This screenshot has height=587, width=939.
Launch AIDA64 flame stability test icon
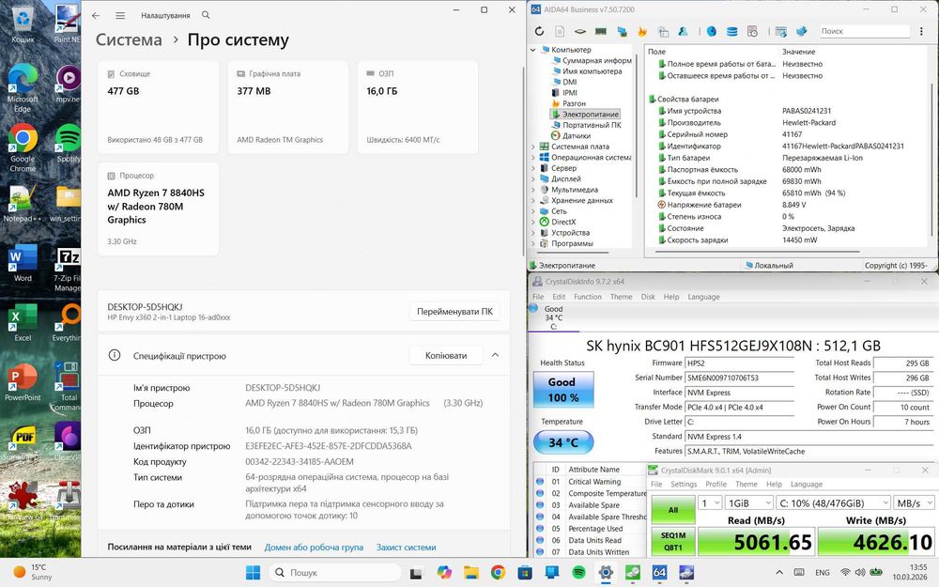[x=642, y=31]
